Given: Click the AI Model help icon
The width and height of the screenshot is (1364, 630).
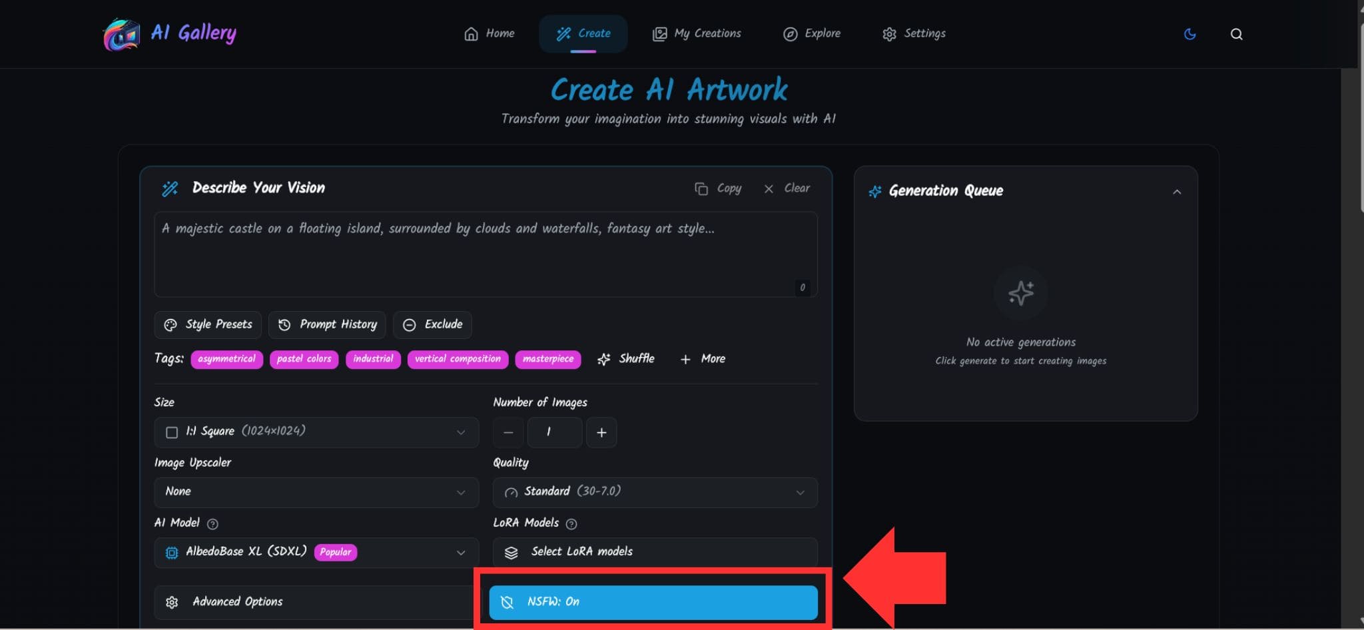Looking at the screenshot, I should click(212, 524).
